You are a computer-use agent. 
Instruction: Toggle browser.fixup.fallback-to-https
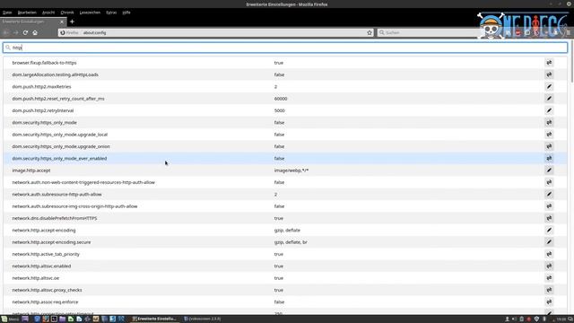pyautogui.click(x=549, y=63)
